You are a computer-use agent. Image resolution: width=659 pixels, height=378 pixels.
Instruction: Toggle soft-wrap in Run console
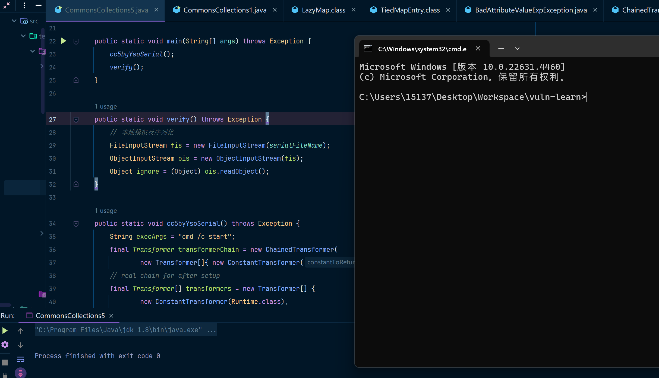pos(21,360)
